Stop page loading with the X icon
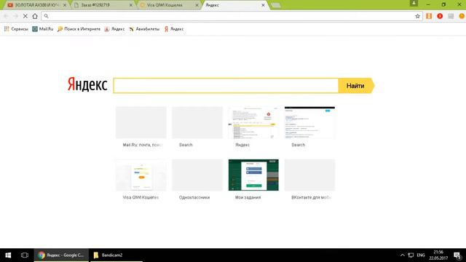 click(x=25, y=16)
